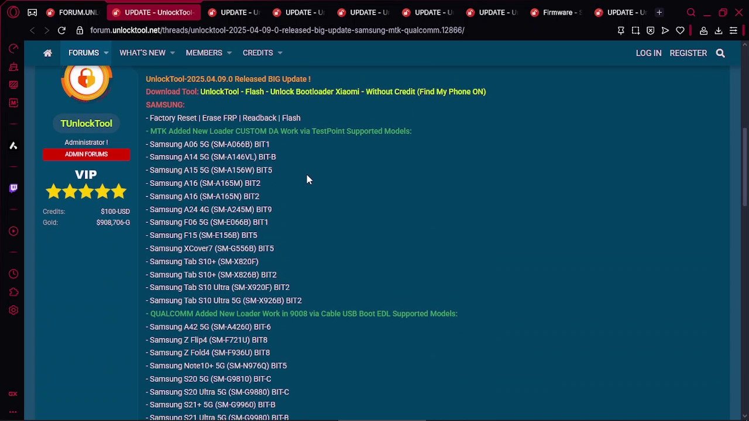The height and width of the screenshot is (421, 749).
Task: Open the CREDITS nav item
Action: [257, 53]
